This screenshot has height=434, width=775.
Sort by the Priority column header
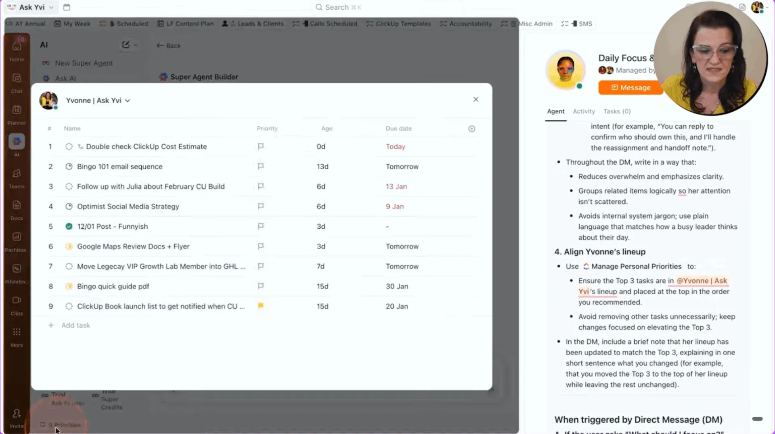(x=267, y=128)
